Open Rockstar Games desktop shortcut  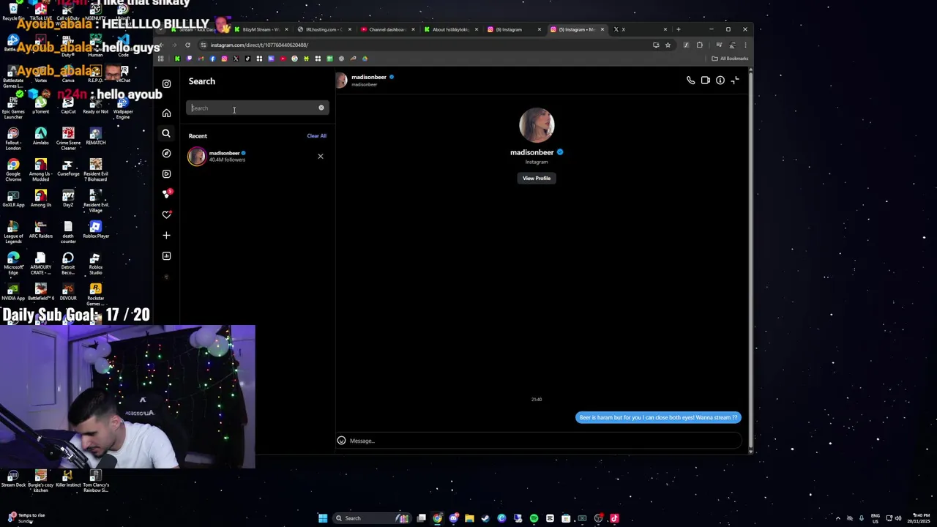[x=96, y=294]
